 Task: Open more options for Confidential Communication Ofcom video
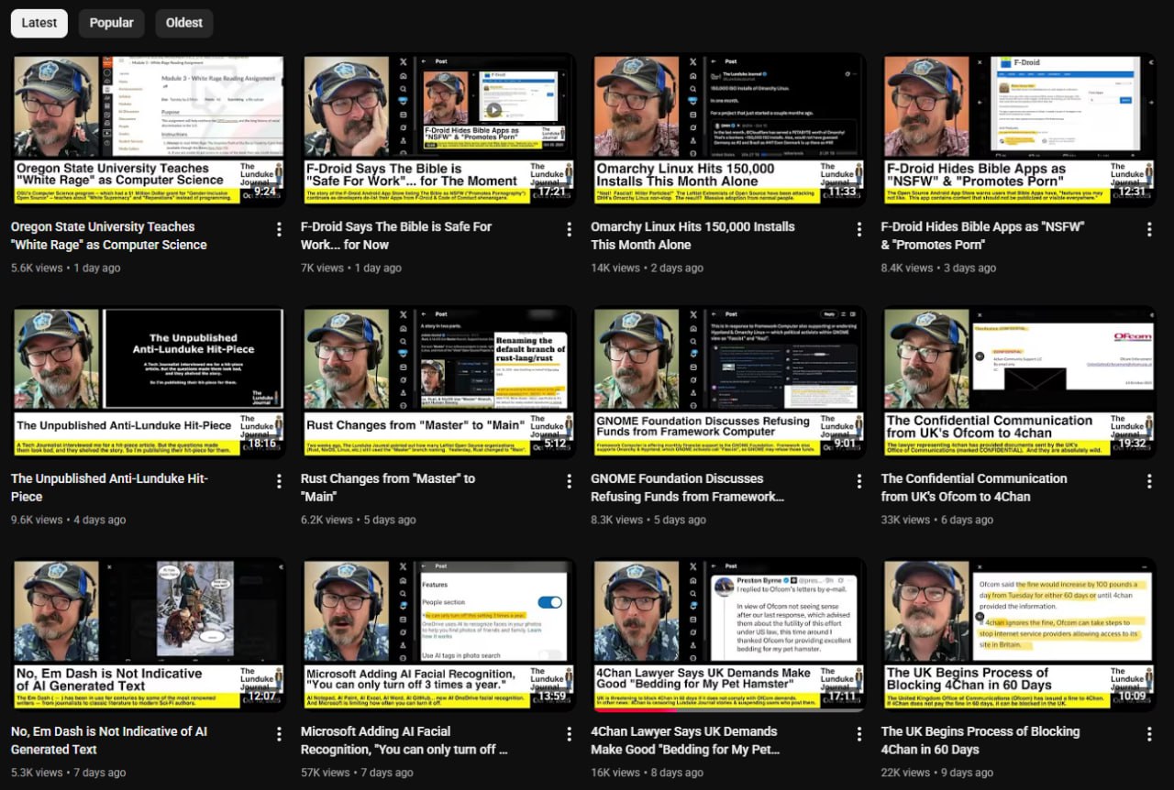[1149, 481]
